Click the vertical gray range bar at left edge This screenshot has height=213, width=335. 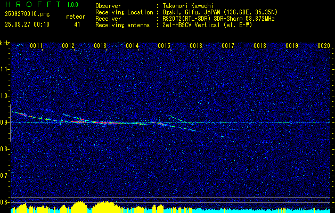click(x=11, y=123)
